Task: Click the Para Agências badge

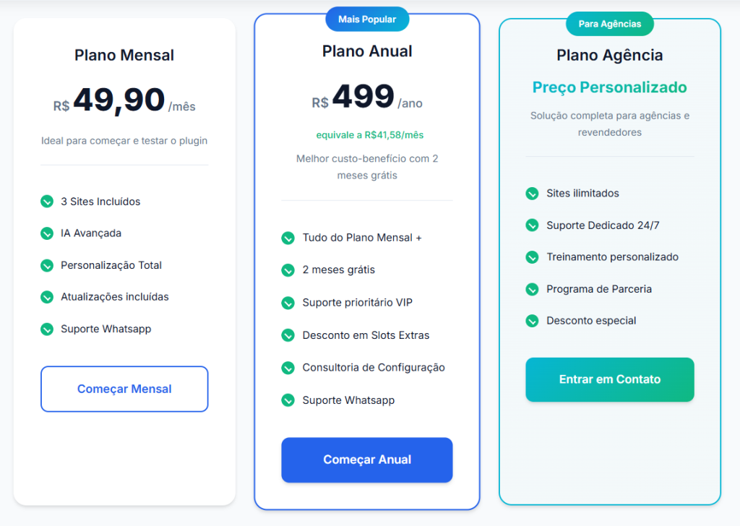Action: (x=609, y=24)
